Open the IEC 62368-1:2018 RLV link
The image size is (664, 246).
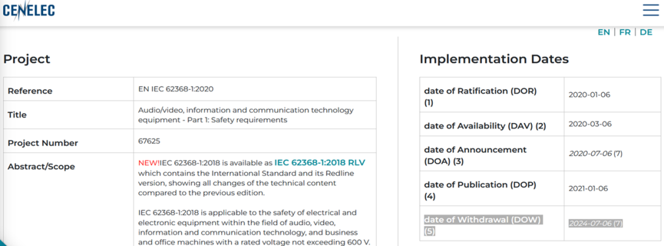pyautogui.click(x=319, y=162)
